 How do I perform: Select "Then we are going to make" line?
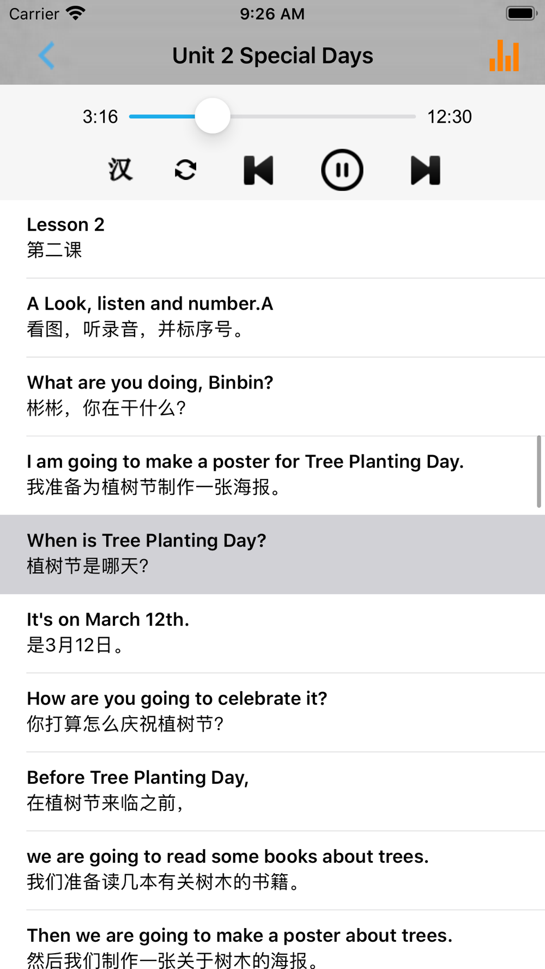tap(272, 947)
